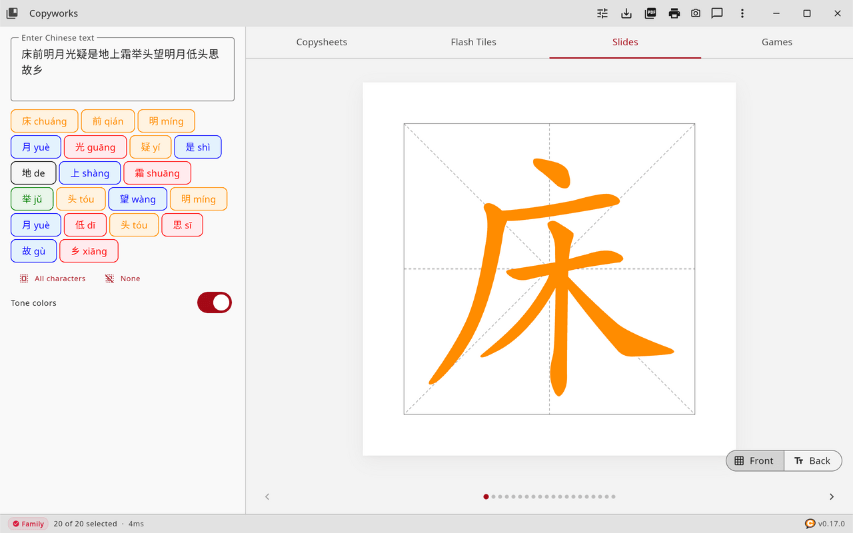Click the v0.17.0 version label
This screenshot has width=853, height=533.
(832, 524)
